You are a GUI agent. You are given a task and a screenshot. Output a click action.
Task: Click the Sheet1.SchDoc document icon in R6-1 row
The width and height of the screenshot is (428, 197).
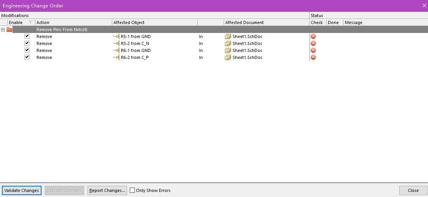click(x=228, y=50)
